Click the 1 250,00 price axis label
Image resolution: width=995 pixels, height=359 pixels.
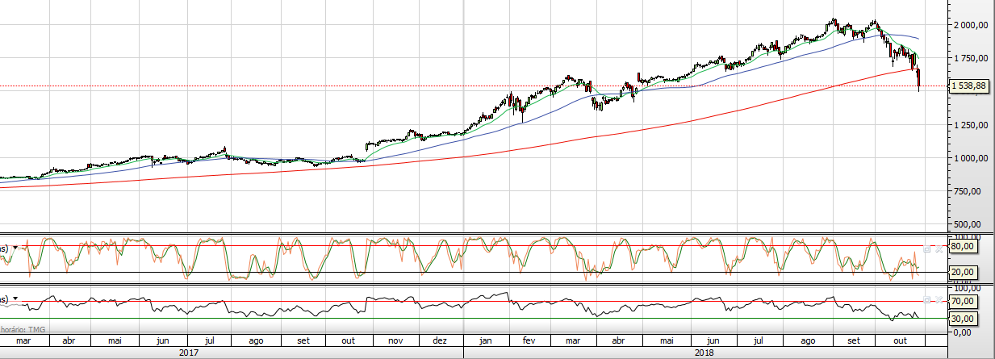971,125
